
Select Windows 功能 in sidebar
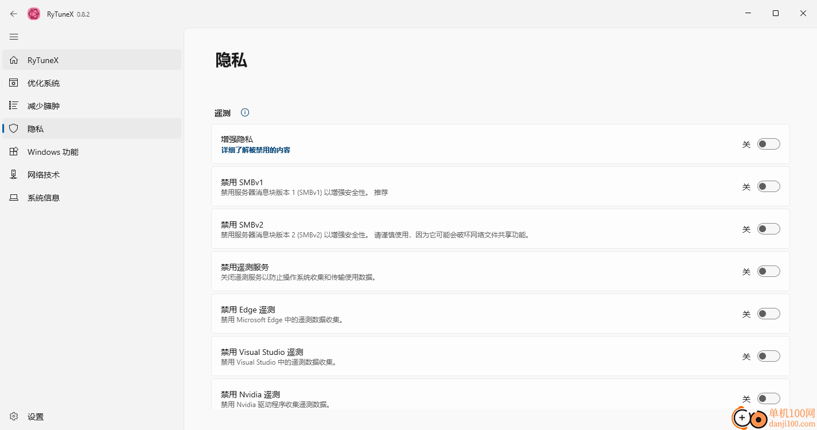tap(92, 152)
